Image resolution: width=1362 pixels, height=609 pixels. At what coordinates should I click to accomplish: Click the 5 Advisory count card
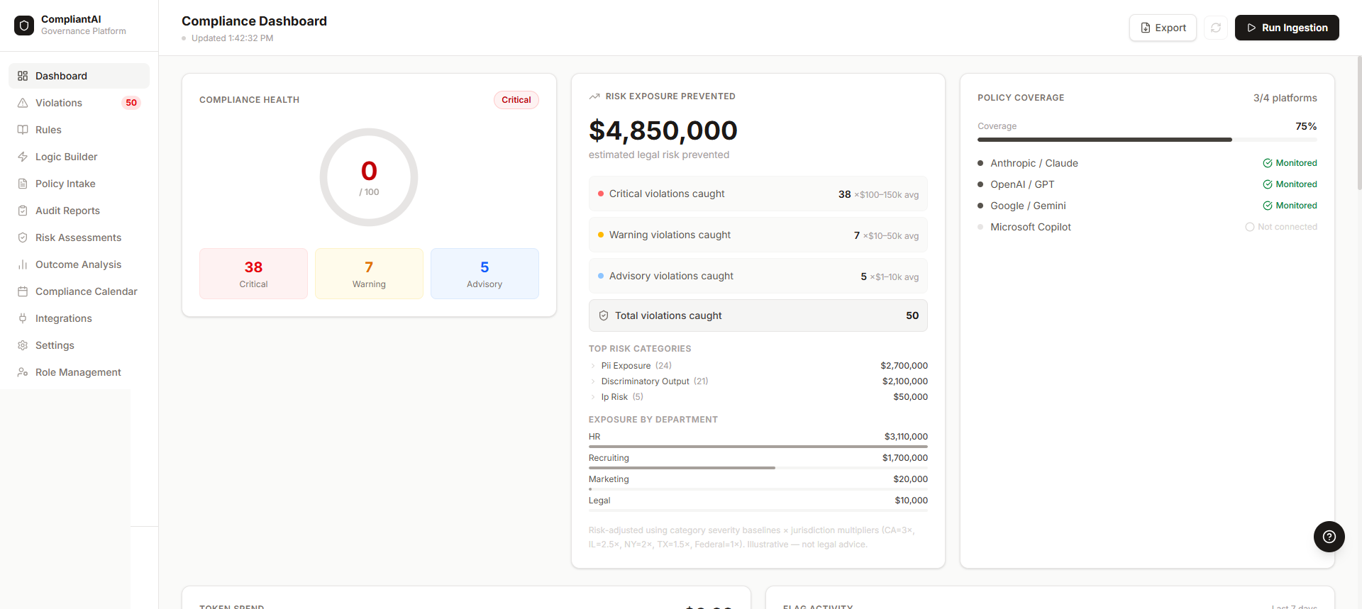485,274
